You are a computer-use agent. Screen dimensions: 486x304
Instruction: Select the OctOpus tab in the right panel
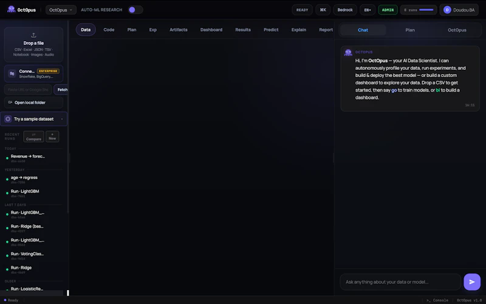[457, 30]
